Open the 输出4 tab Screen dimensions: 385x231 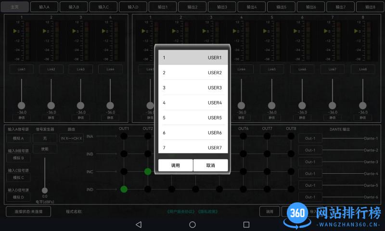pyautogui.click(x=252, y=7)
